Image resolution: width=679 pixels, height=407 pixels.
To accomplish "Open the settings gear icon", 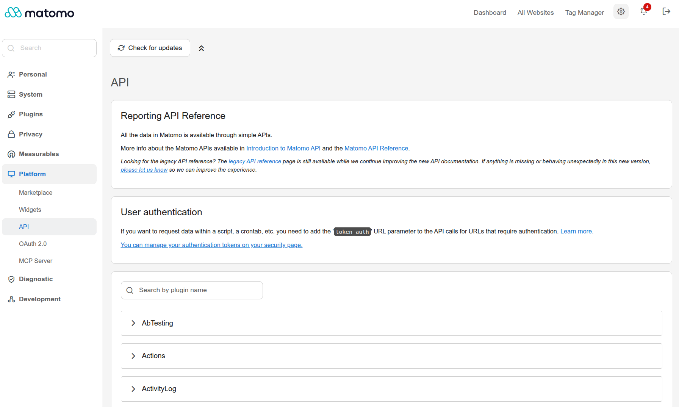I will pyautogui.click(x=621, y=12).
